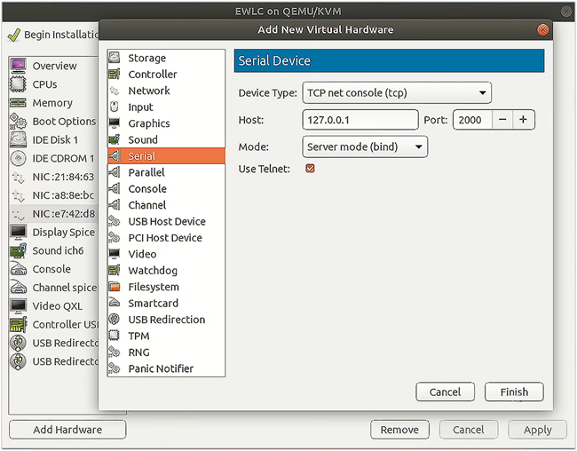
Task: Click the Add Hardware button
Action: (x=67, y=430)
